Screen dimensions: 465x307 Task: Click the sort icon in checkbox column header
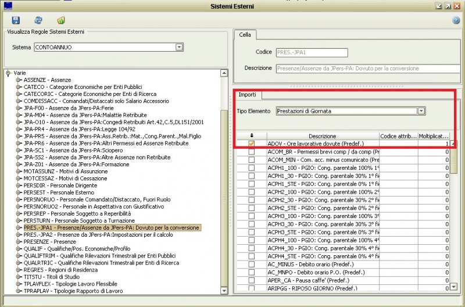point(251,135)
